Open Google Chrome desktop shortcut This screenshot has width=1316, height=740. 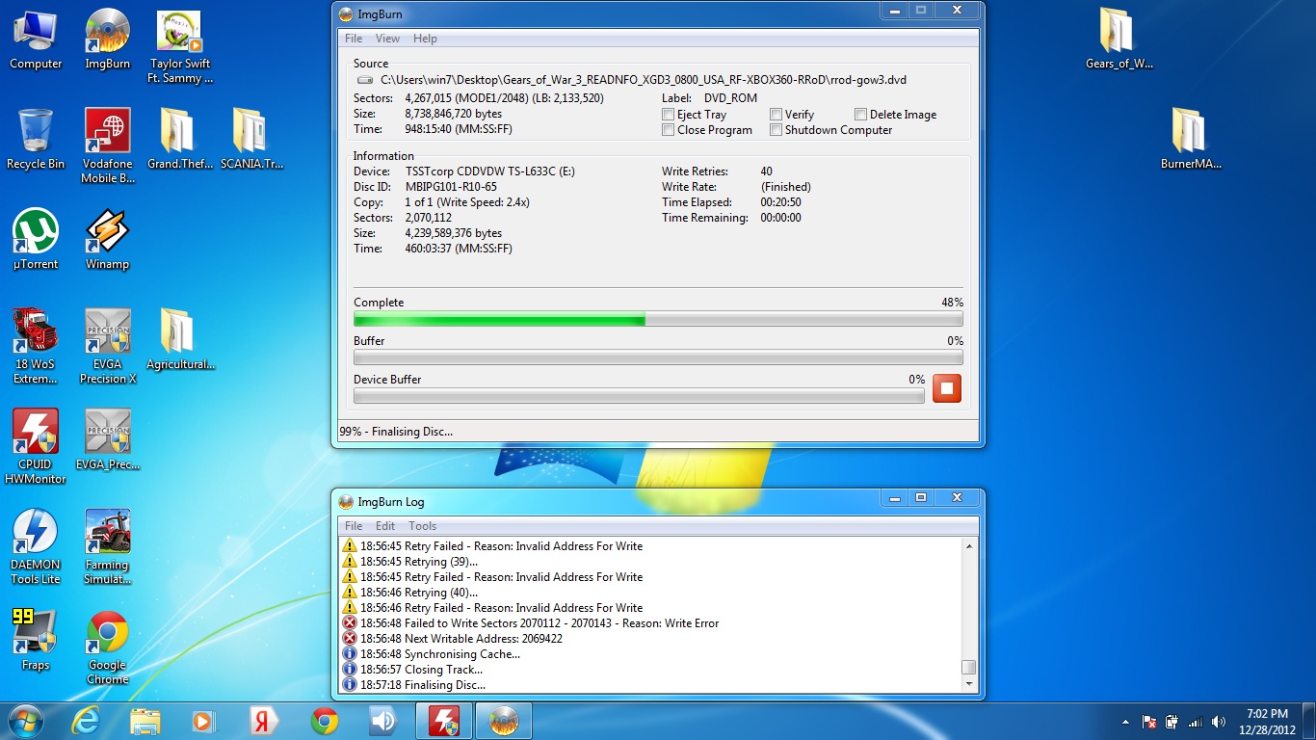point(107,647)
